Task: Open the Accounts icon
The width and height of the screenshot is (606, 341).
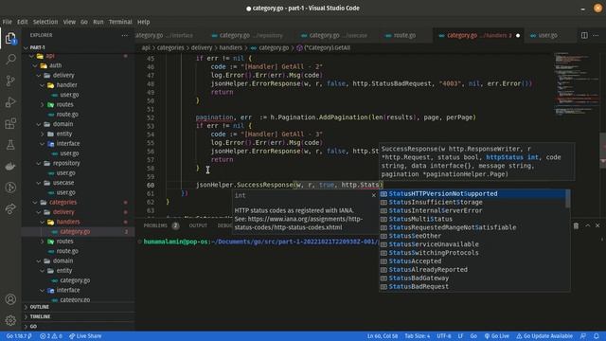Action: click(10, 299)
